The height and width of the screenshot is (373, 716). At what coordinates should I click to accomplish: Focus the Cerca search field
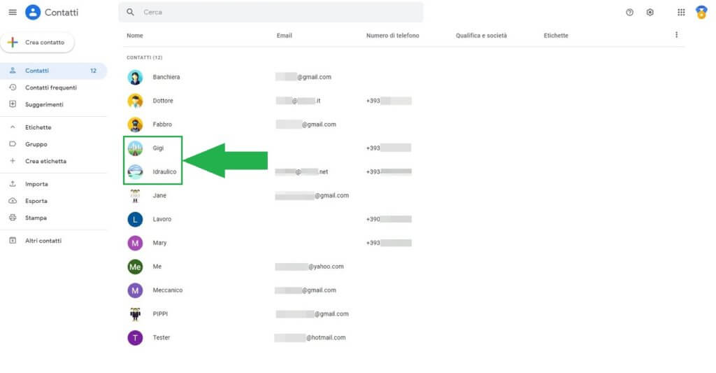pyautogui.click(x=271, y=13)
